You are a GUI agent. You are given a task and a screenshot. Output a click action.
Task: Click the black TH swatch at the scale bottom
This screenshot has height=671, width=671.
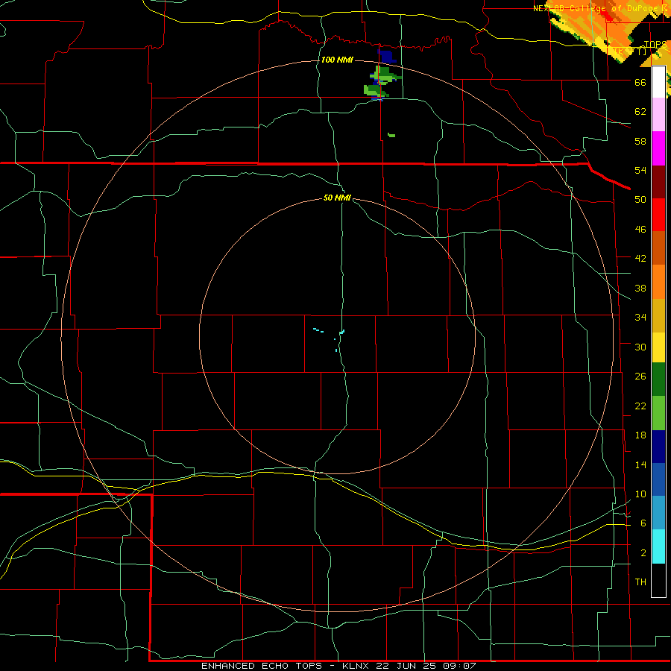[x=658, y=580]
